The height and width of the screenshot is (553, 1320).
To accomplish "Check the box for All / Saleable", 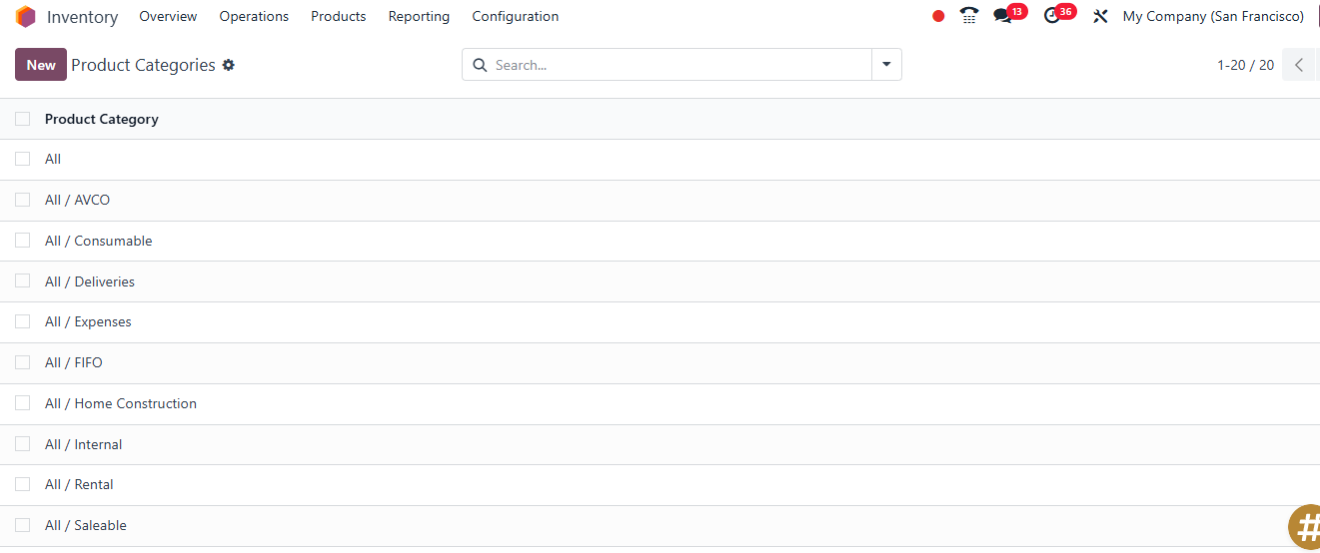I will (x=23, y=525).
